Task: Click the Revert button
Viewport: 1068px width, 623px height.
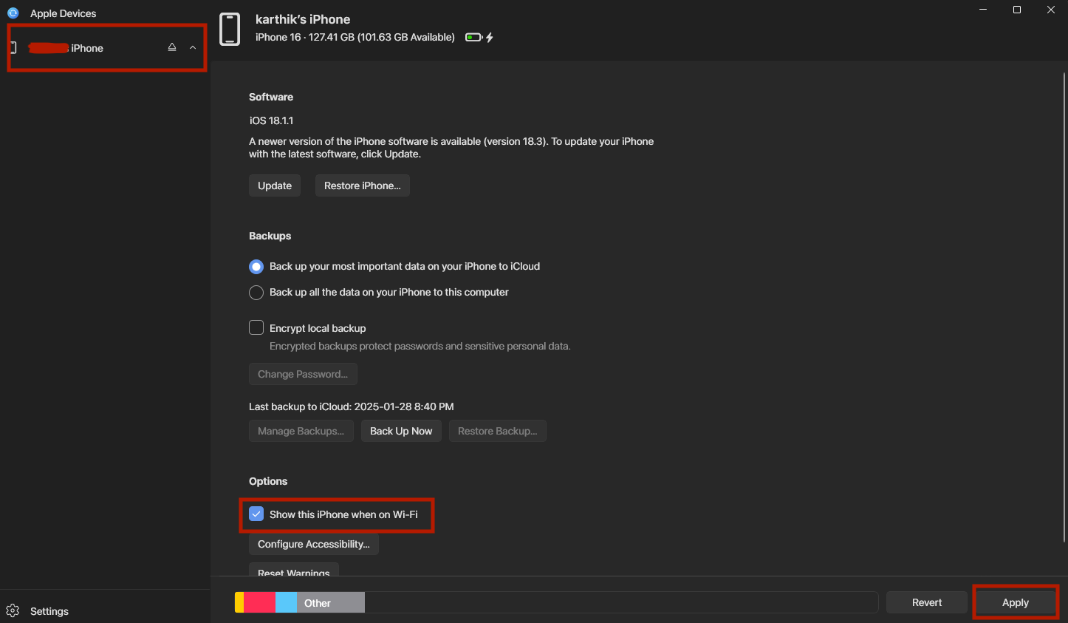Action: [927, 602]
